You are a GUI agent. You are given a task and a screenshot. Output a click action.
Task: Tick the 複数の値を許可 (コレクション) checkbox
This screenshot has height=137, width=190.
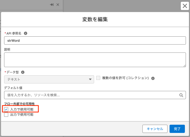[x=98, y=78]
